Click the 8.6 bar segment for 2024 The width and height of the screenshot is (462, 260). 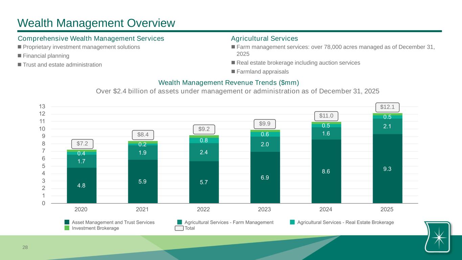[326, 171]
